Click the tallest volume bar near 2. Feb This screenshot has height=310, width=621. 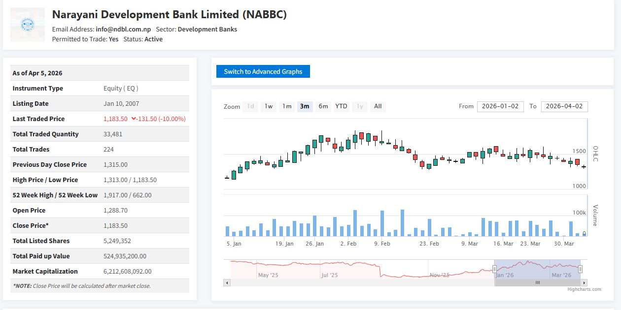tap(355, 223)
